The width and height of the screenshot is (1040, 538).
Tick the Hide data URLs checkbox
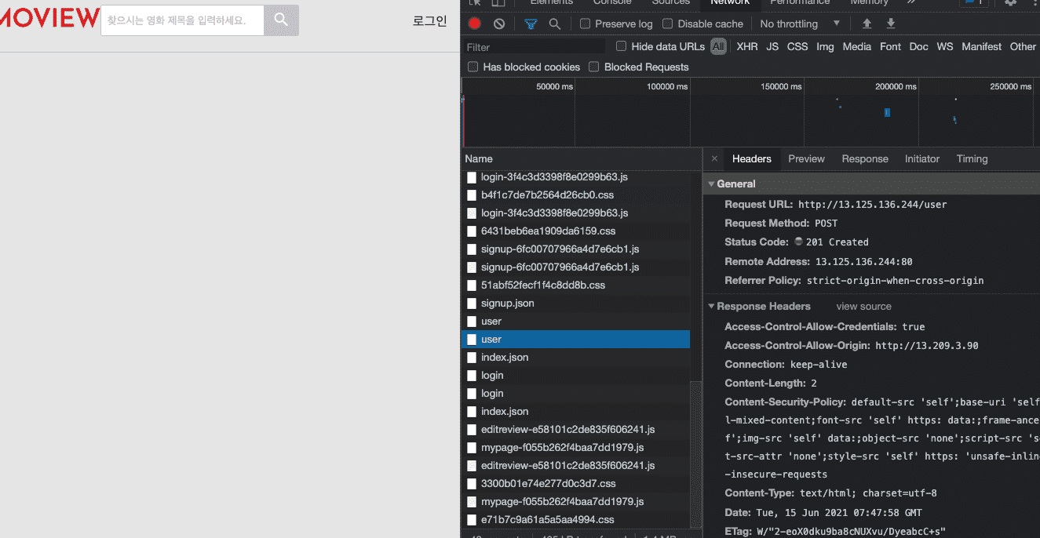[621, 46]
